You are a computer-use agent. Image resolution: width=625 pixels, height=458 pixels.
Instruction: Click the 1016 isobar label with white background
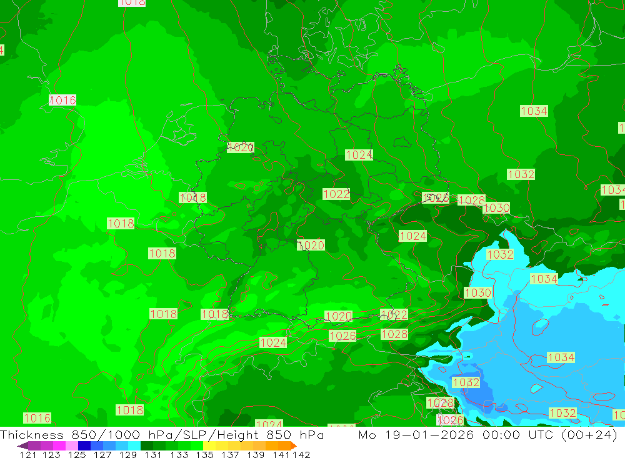pos(62,100)
